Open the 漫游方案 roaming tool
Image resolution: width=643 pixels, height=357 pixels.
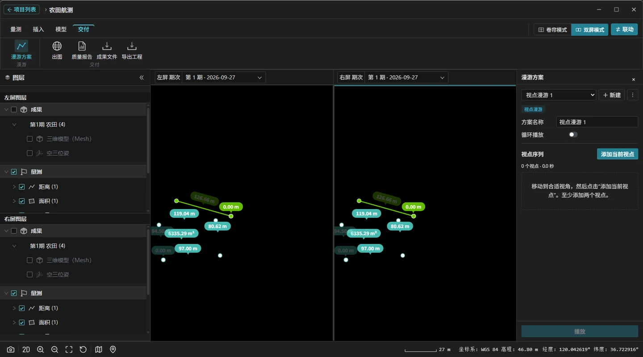pyautogui.click(x=21, y=50)
